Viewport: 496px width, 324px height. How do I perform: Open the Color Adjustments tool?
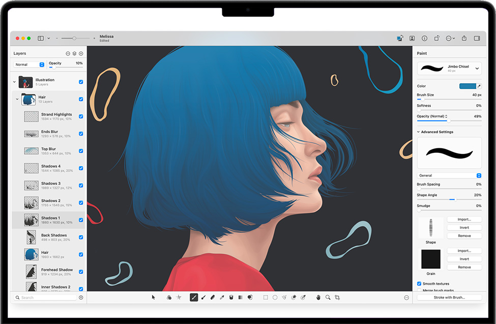tap(169, 297)
